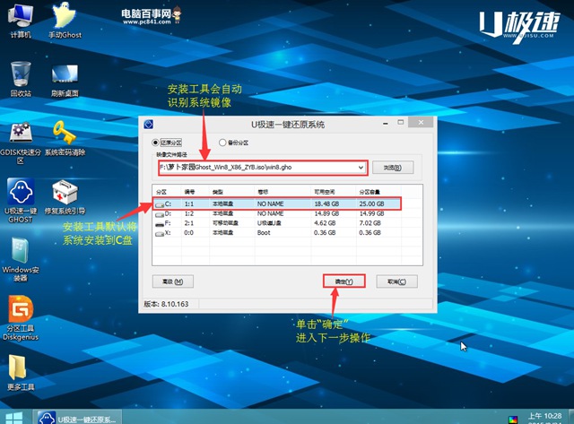
Task: Click the Windows Start button
Action: [x=14, y=418]
